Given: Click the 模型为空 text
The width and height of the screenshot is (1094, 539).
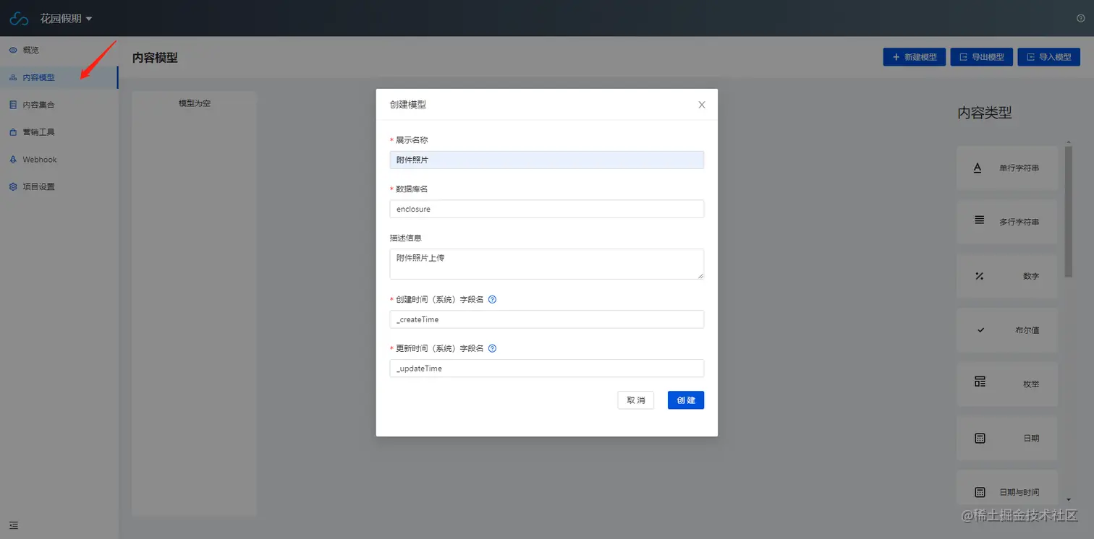Looking at the screenshot, I should coord(195,103).
